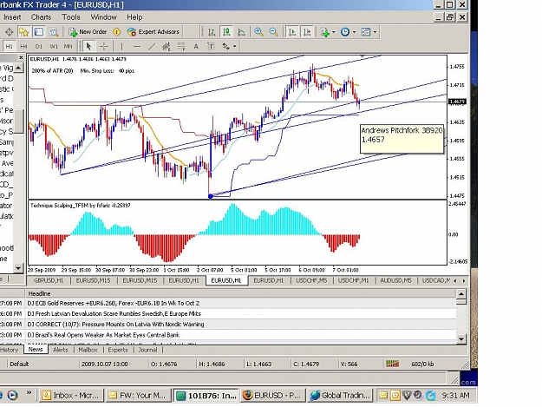Toggle the Navigator panel star-folder icon

pyautogui.click(x=23, y=32)
